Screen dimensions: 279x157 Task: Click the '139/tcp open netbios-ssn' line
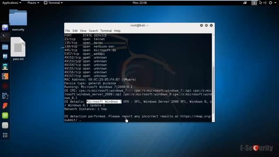point(89,47)
